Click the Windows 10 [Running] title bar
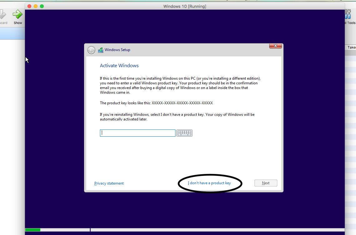The image size is (356, 235). click(x=185, y=6)
